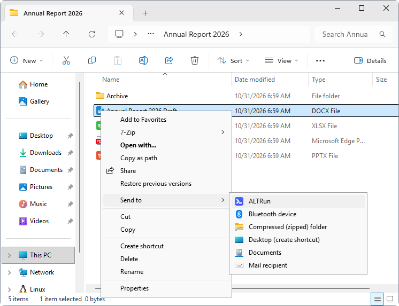The height and width of the screenshot is (306, 399).
Task: Go forward with the right arrow
Action: (x=41, y=34)
